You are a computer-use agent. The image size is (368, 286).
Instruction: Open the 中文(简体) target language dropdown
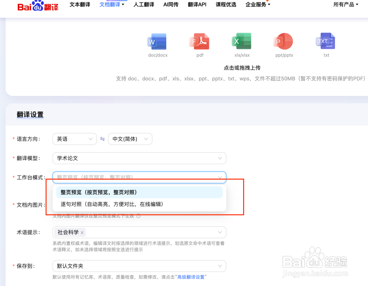(x=130, y=139)
